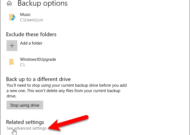Select the Music folder name label
Screen dimensions: 190x135
(25, 15)
